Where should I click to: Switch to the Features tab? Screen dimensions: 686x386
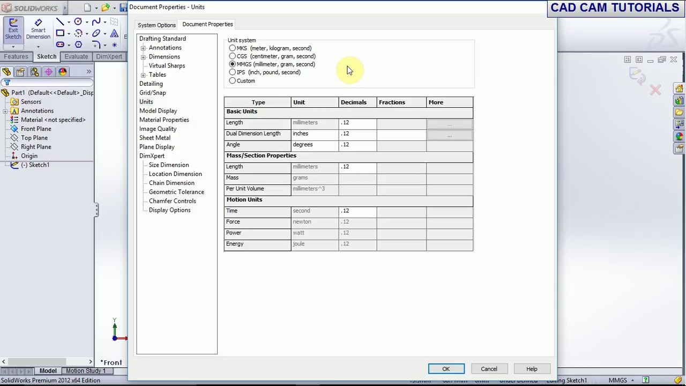16,57
